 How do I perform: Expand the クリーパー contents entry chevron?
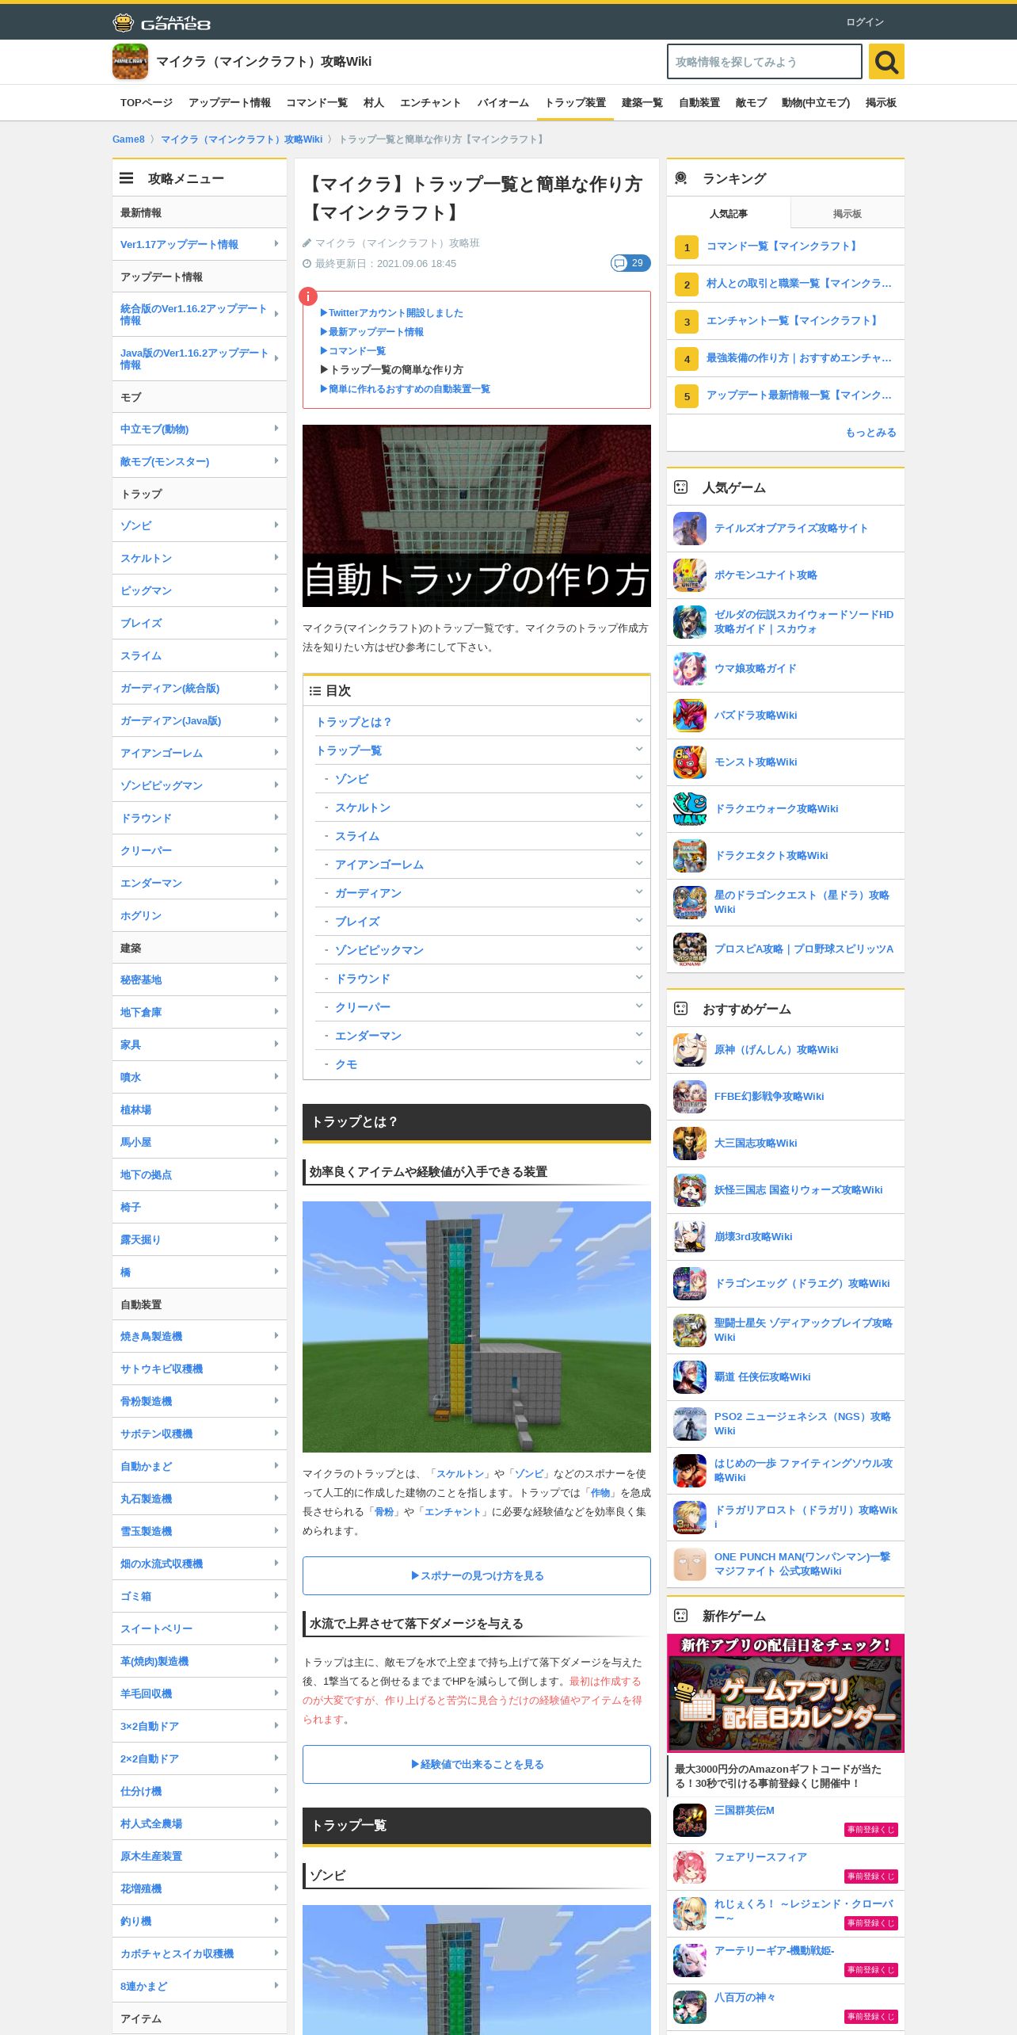point(638,1006)
